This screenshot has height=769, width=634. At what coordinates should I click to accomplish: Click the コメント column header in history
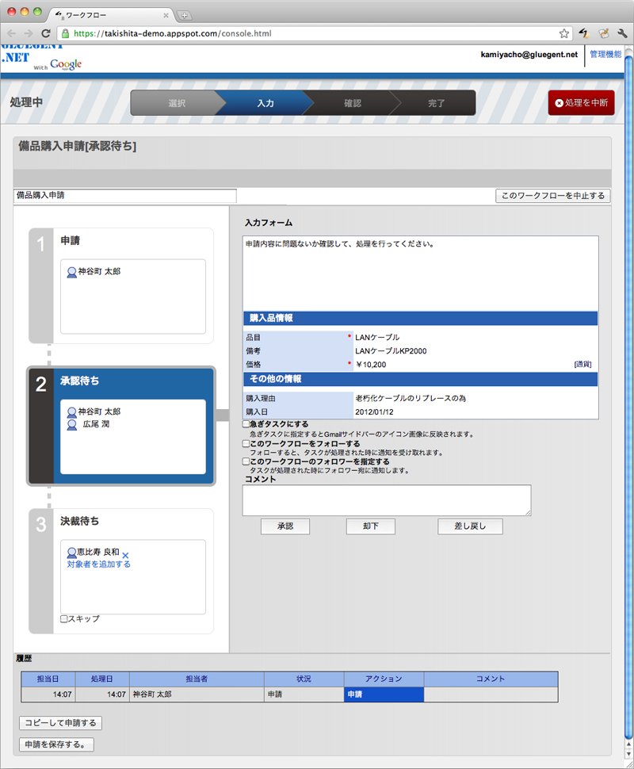coord(491,679)
